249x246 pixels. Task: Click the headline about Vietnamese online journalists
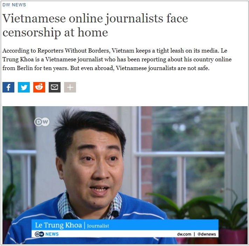pyautogui.click(x=95, y=25)
